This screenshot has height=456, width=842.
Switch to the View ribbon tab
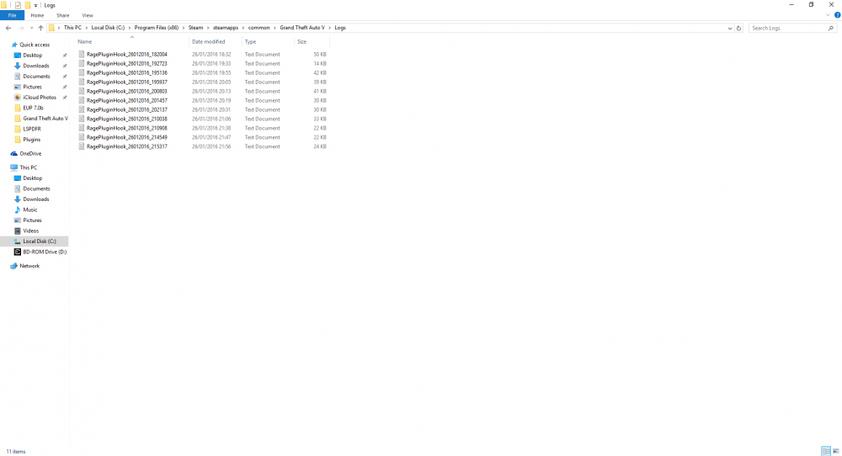[87, 15]
